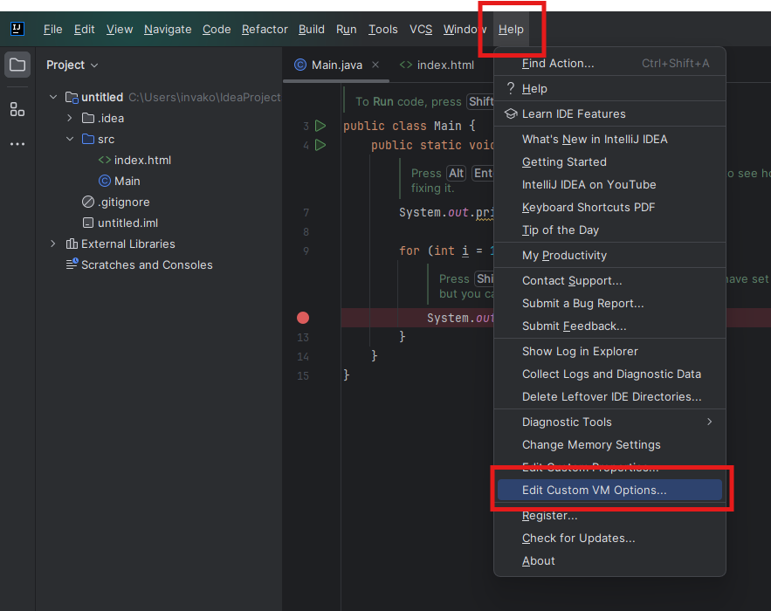The width and height of the screenshot is (771, 611).
Task: Collapse the src folder node
Action: [69, 139]
